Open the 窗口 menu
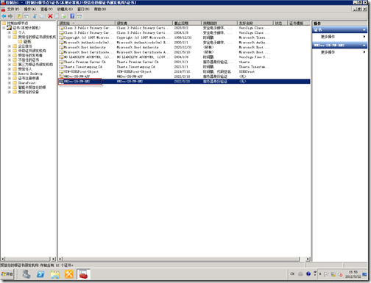Screen dimensions: 371x283 pyautogui.click(x=83, y=9)
